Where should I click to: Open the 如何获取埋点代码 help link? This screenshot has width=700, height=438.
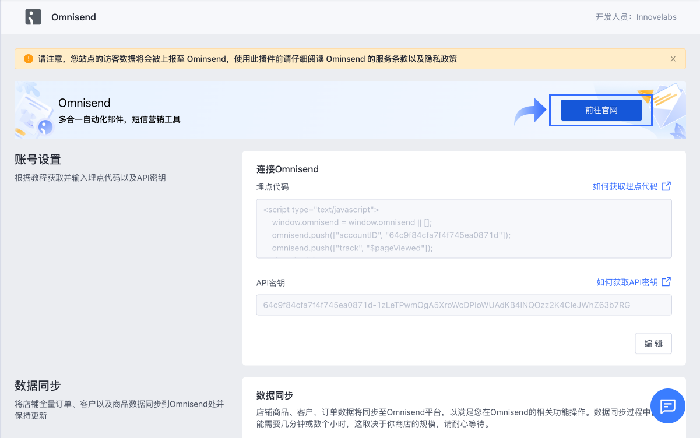(625, 186)
